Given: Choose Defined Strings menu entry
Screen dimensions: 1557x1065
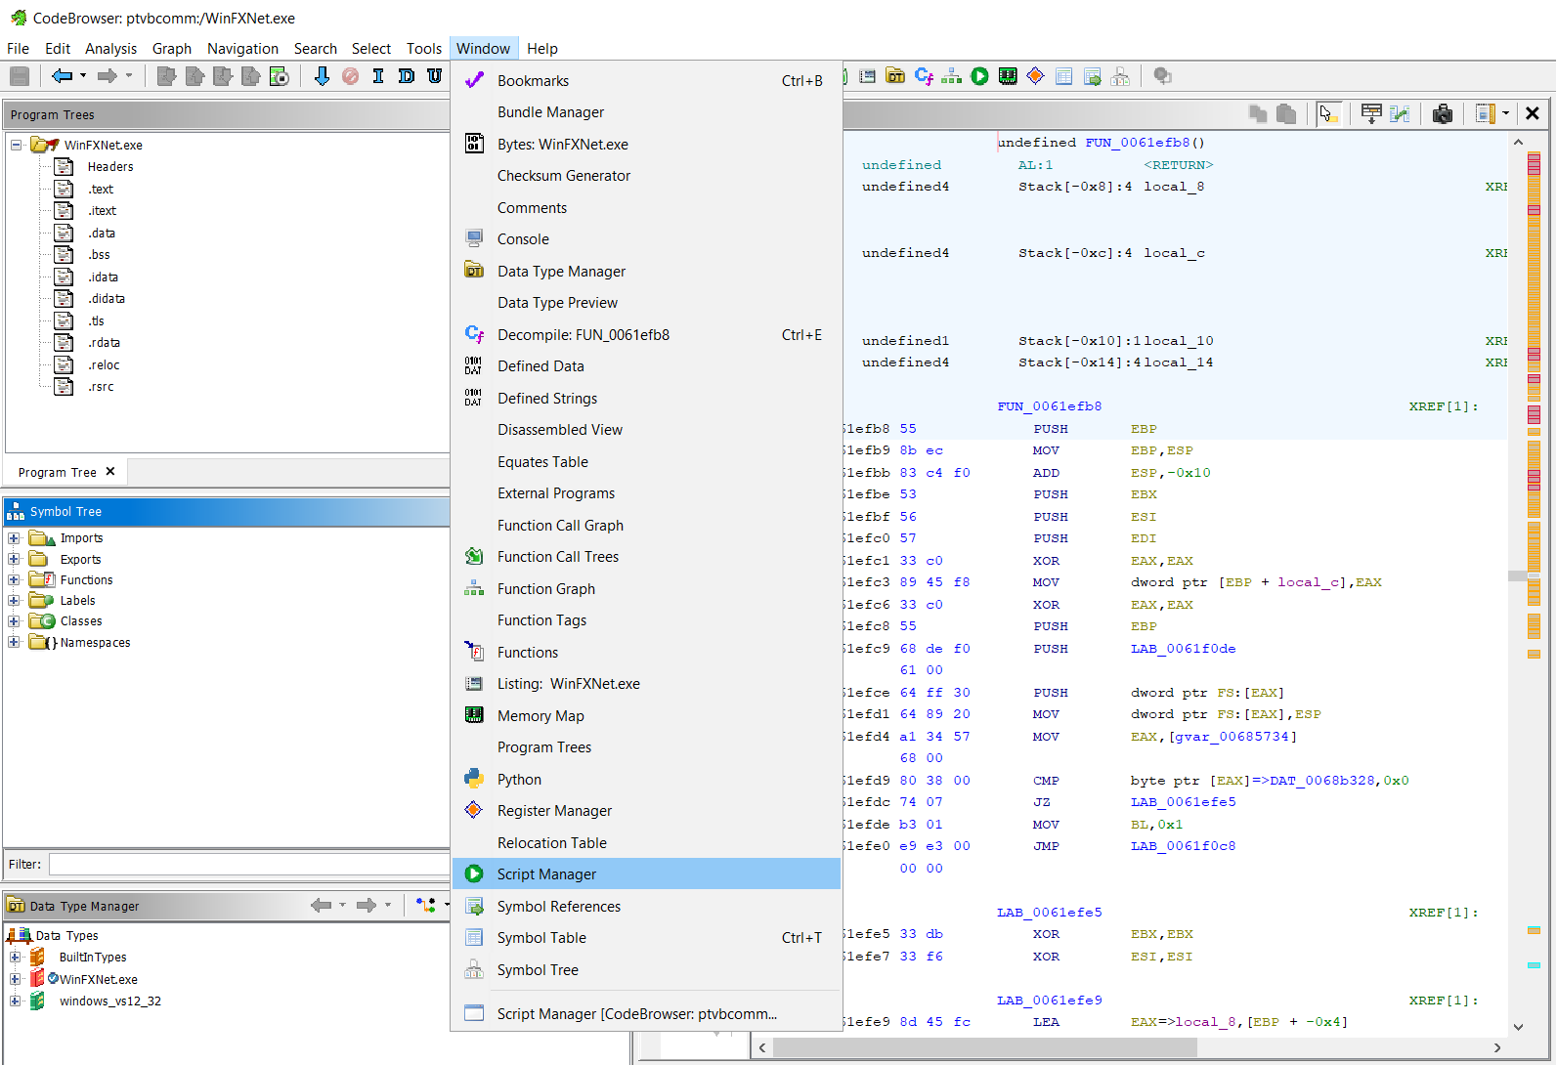Looking at the screenshot, I should tap(646, 399).
